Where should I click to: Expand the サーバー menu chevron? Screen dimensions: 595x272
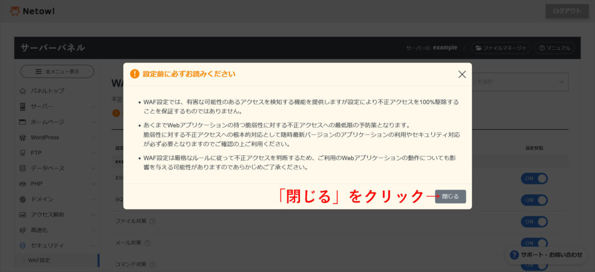point(94,107)
